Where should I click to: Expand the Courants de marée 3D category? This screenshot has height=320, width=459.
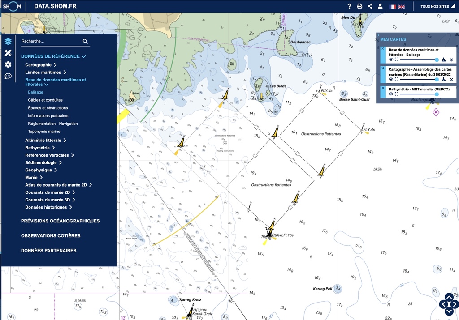pos(50,200)
